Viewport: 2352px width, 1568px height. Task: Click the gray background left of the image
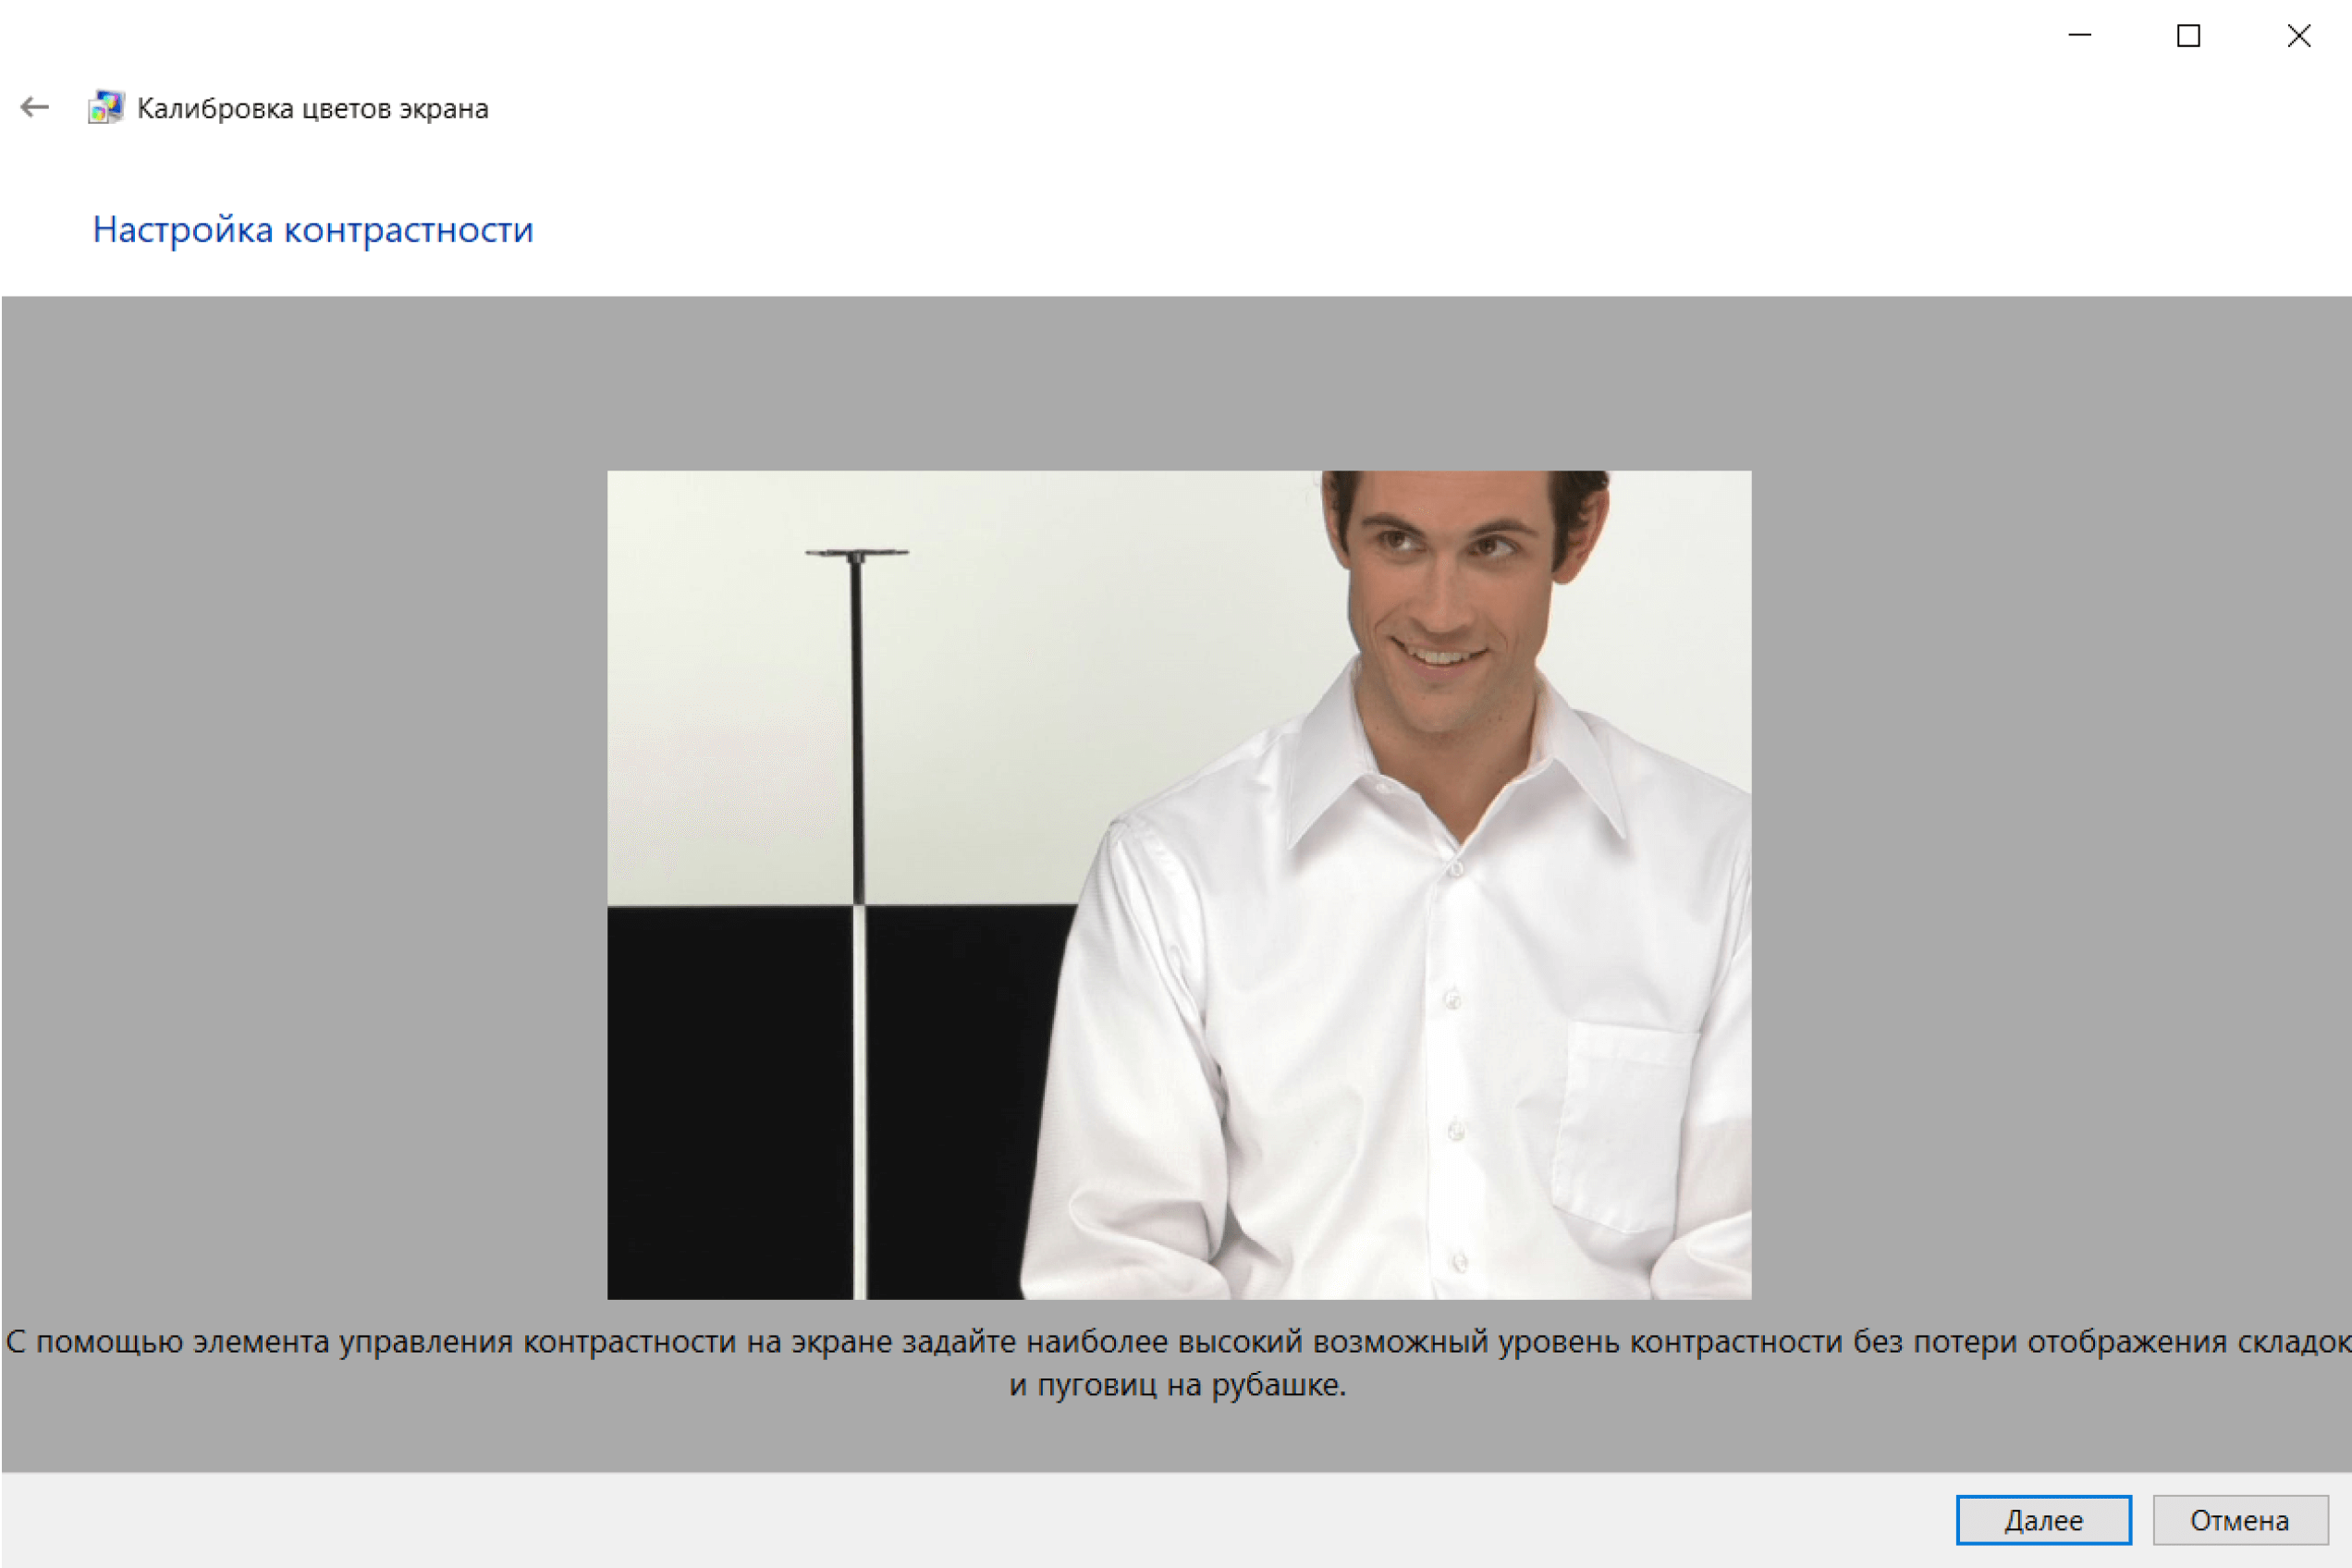300,880
